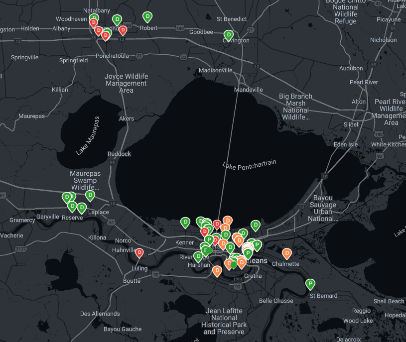Click the Ponchatoula town label
This screenshot has width=406, height=342.
[113, 55]
